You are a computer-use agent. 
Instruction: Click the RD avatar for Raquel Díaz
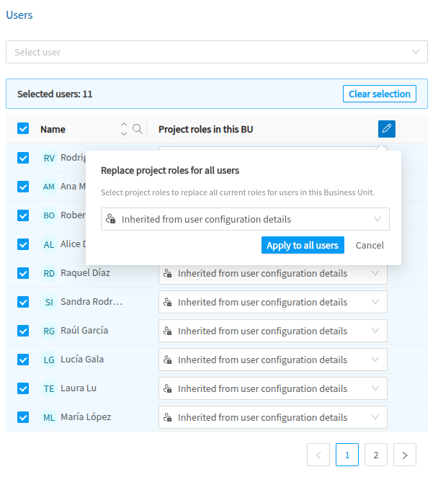pos(49,273)
